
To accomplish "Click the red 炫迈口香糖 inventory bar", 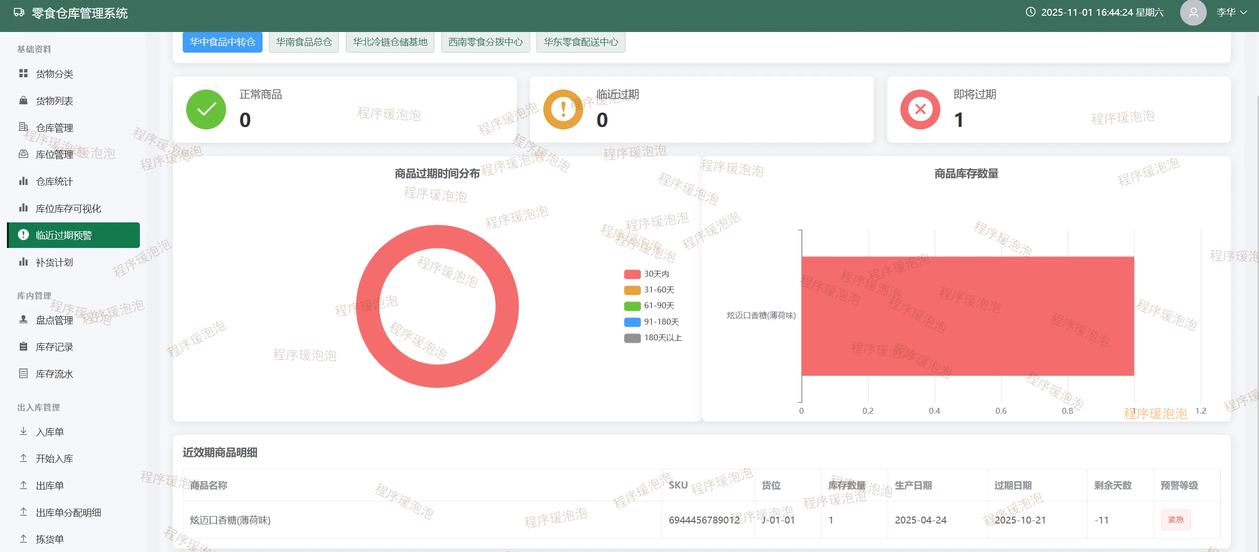I will click(967, 316).
